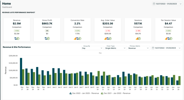Expand chart date range chevron
The height and width of the screenshot is (100, 184).
coord(180,48)
